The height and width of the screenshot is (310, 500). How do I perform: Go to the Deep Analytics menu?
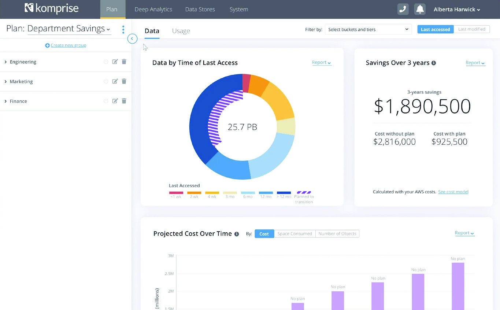(x=153, y=10)
